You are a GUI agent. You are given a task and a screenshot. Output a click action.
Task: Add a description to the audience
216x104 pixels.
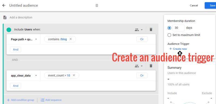click(21, 17)
